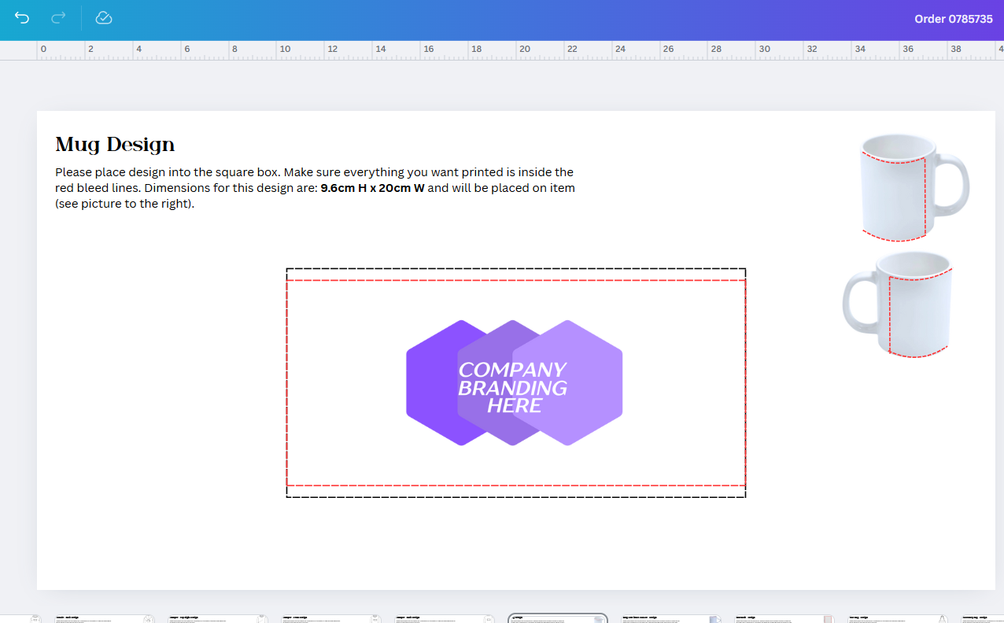This screenshot has height=623, width=1004.
Task: Click the "Mug Design" heading
Action: coord(115,145)
